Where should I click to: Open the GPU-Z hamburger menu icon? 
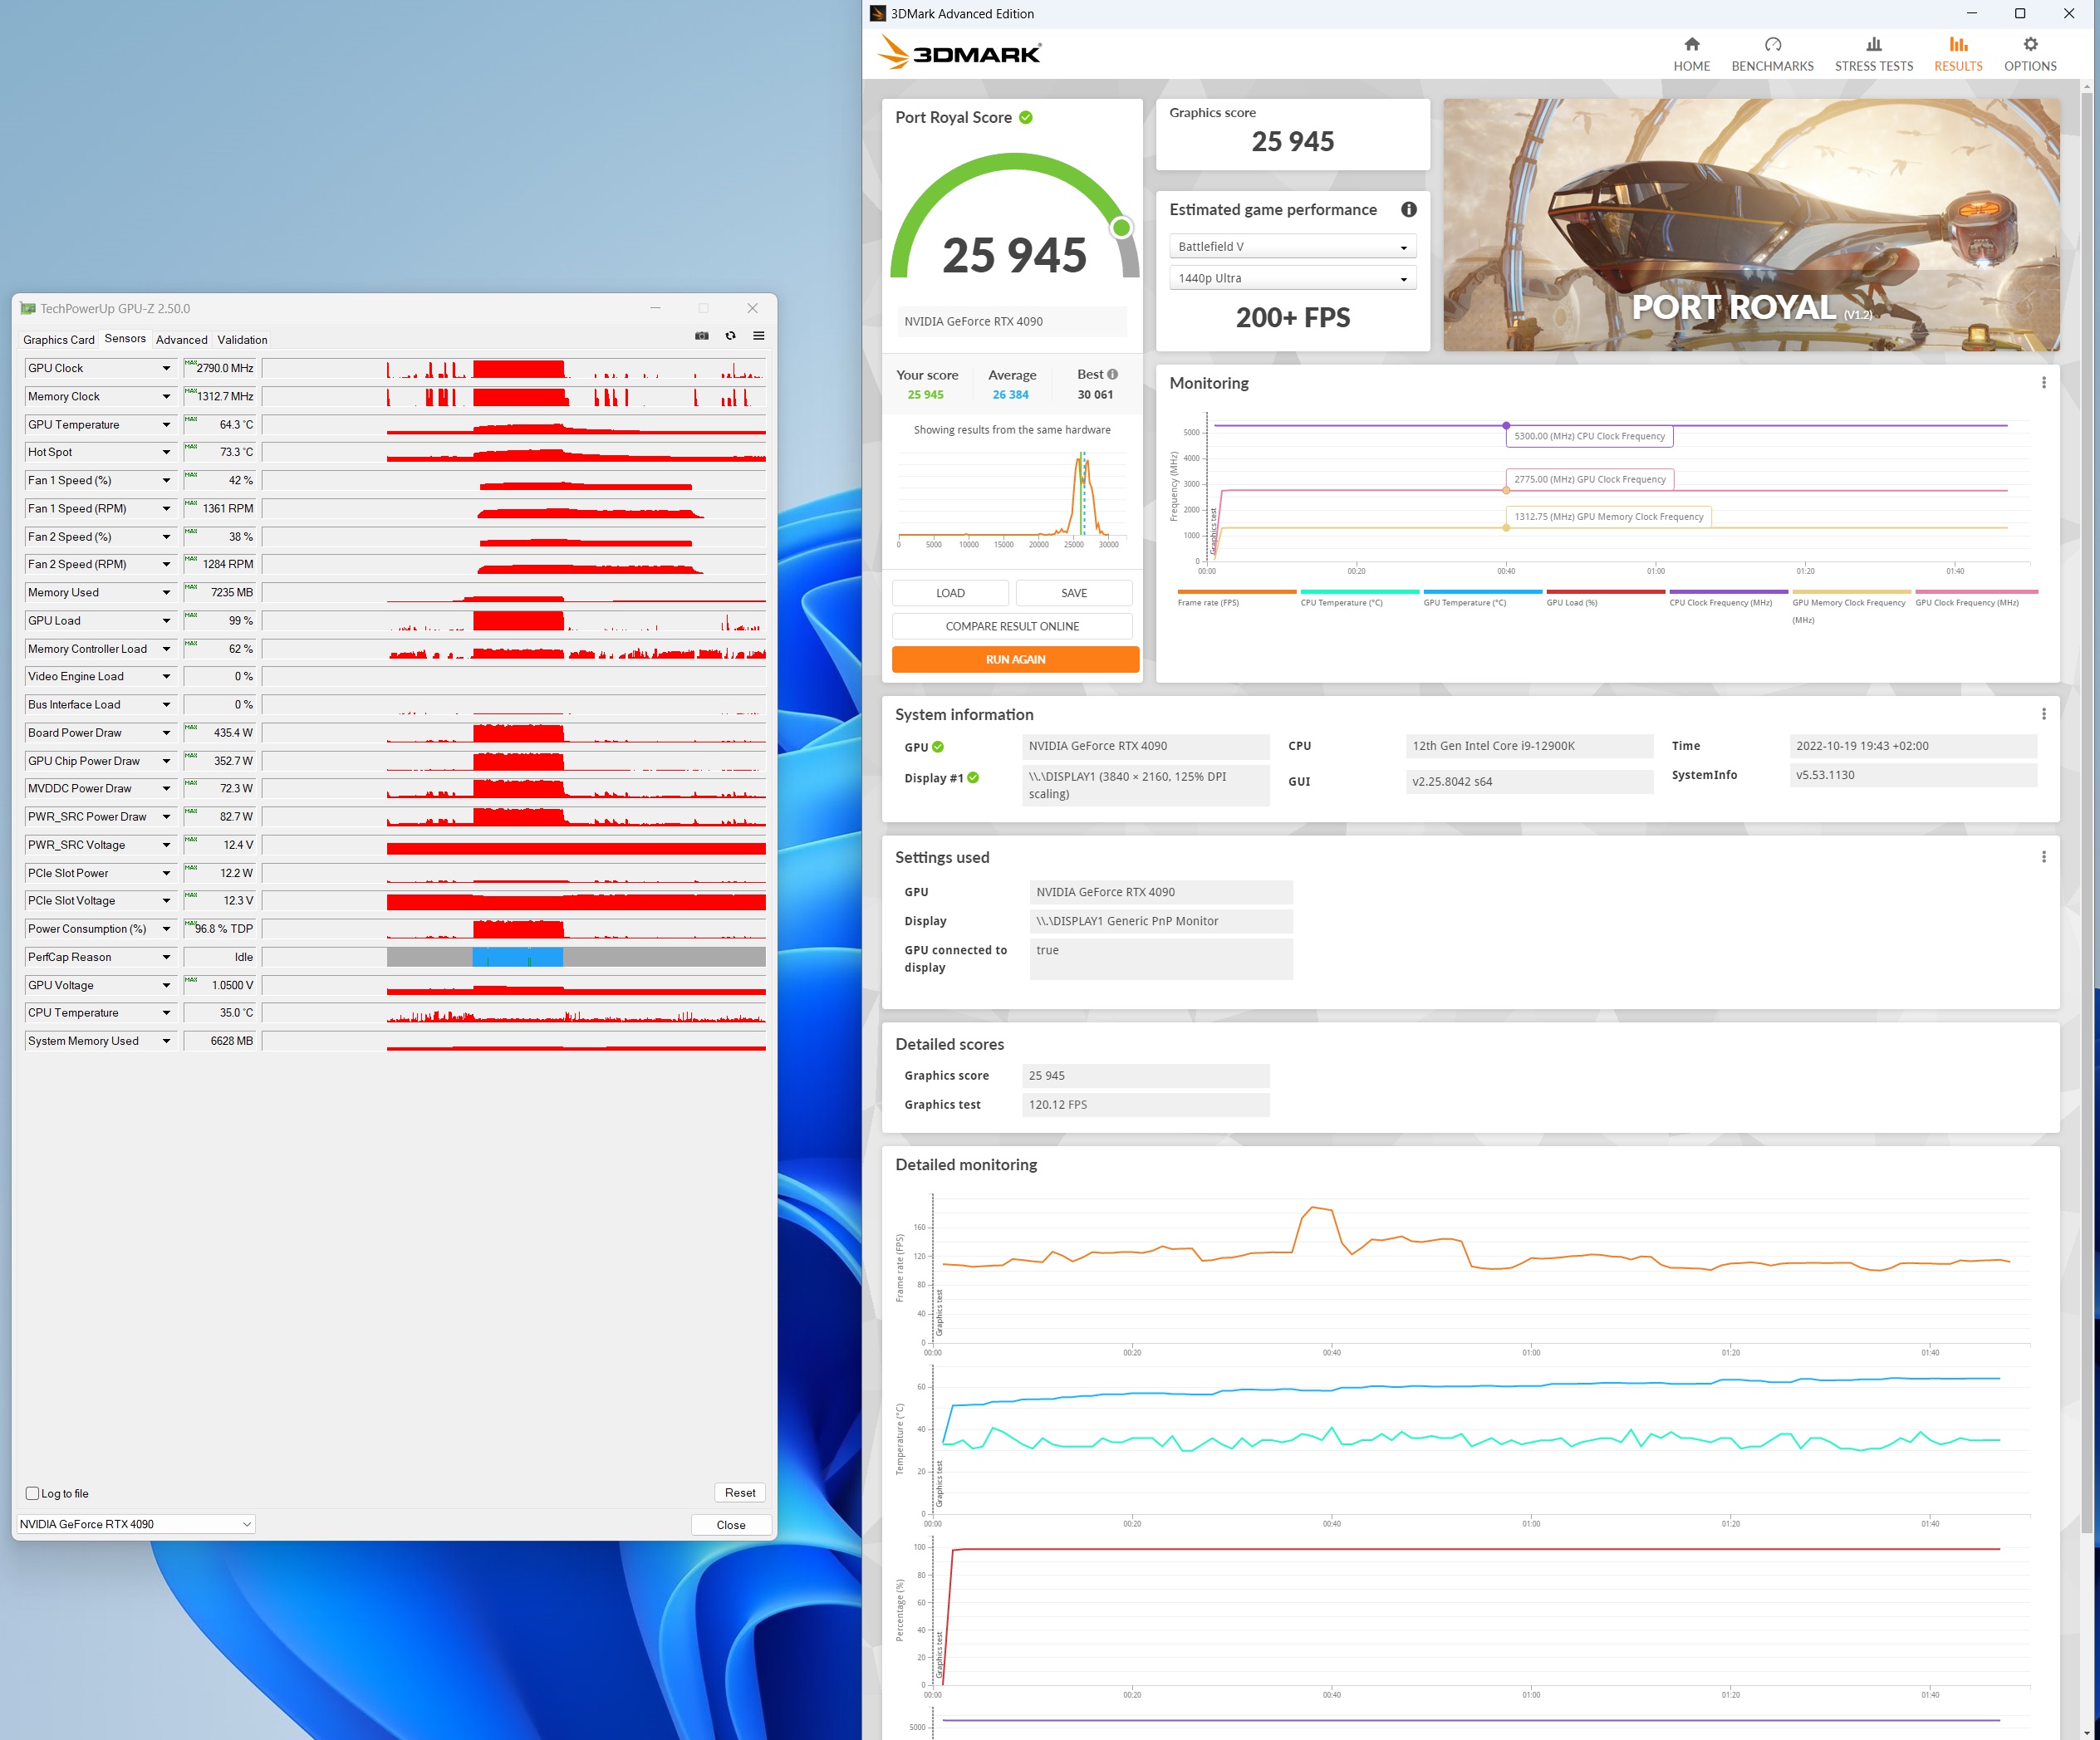tap(759, 336)
